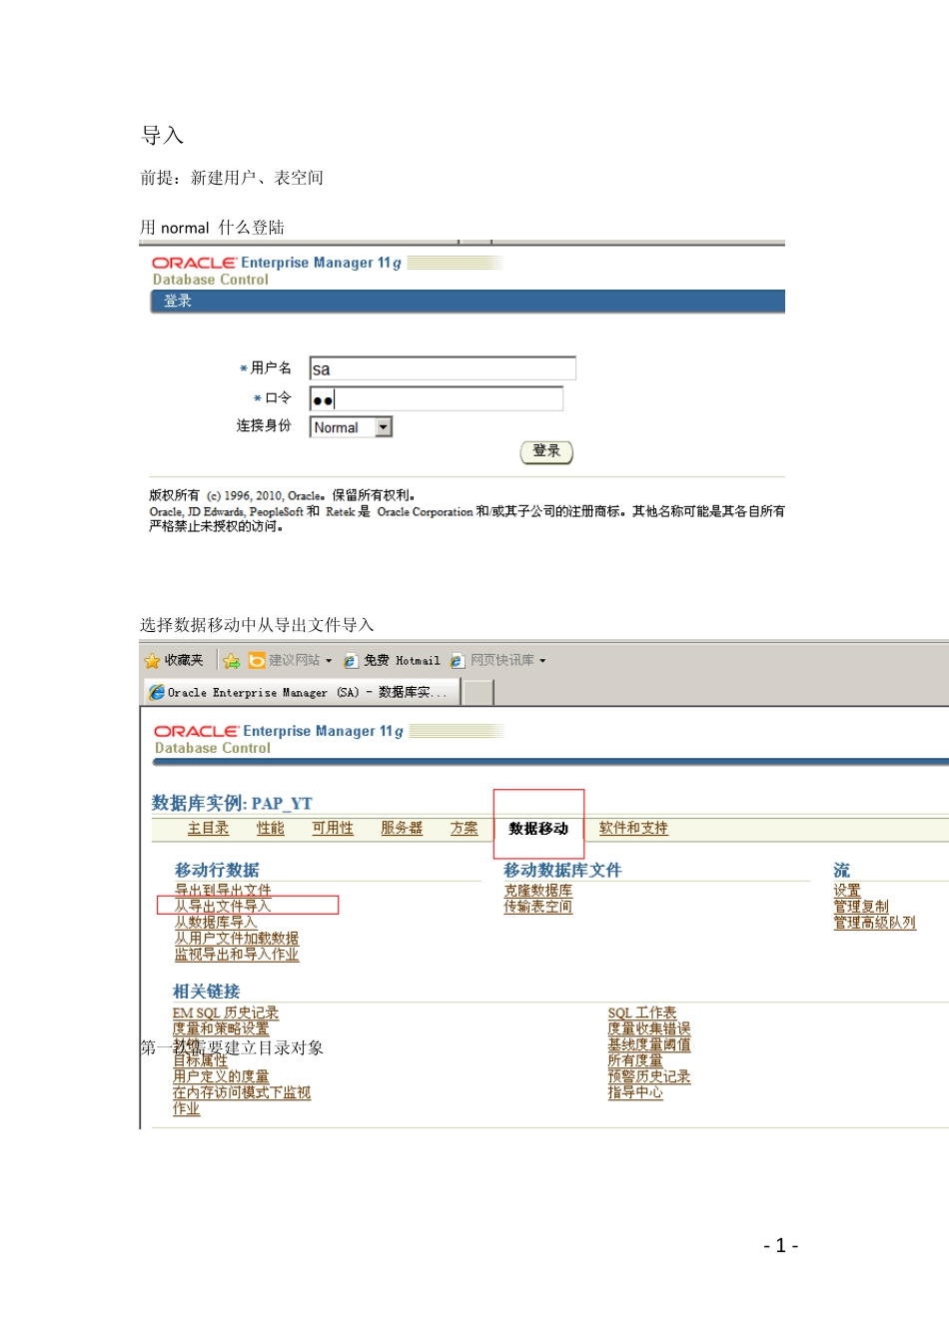Open the 在内存访问模式下监视 link
Viewport: 949px width, 1342px height.
(242, 1092)
